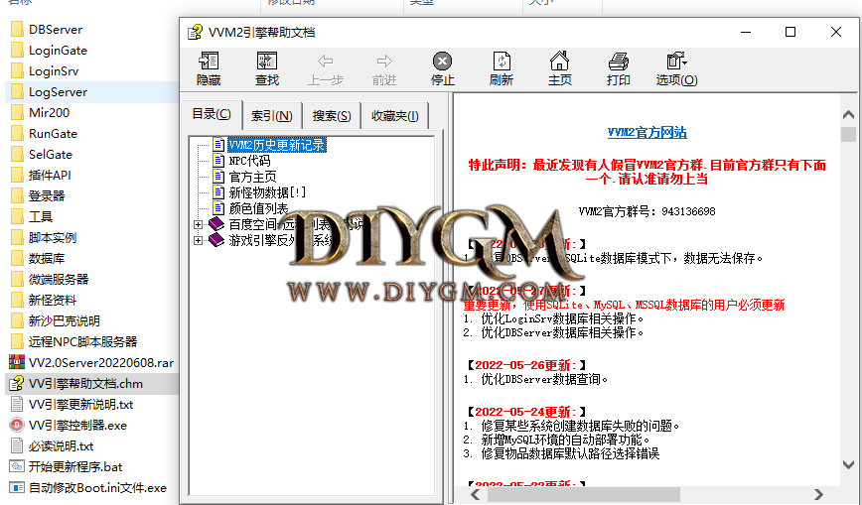Click the page icon beside NPC代码
Viewport: 862px width, 505px height.
[x=218, y=161]
